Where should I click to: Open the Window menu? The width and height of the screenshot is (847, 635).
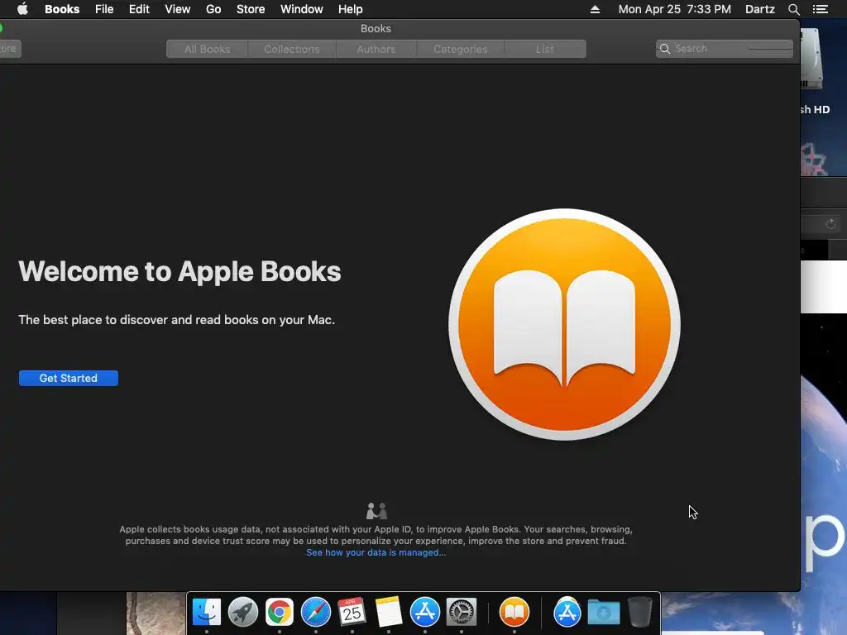pyautogui.click(x=301, y=9)
